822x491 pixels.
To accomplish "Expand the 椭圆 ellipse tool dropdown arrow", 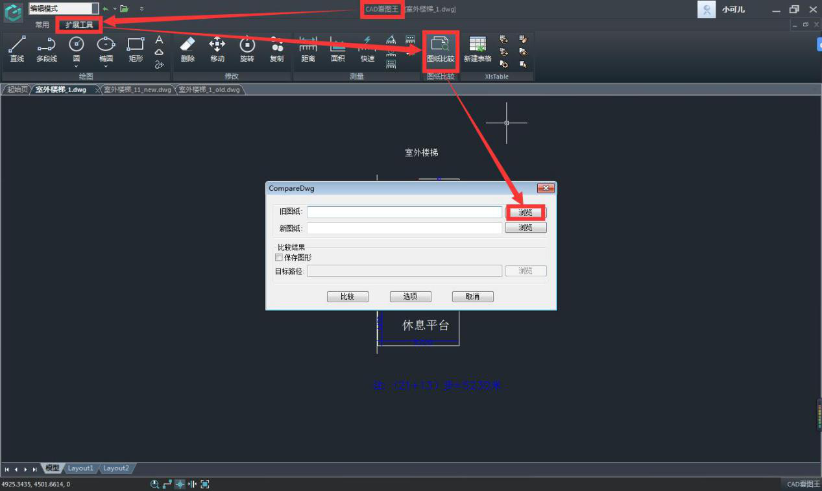I will 106,66.
